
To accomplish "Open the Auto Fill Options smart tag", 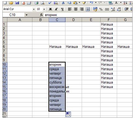I will tap(68, 114).
